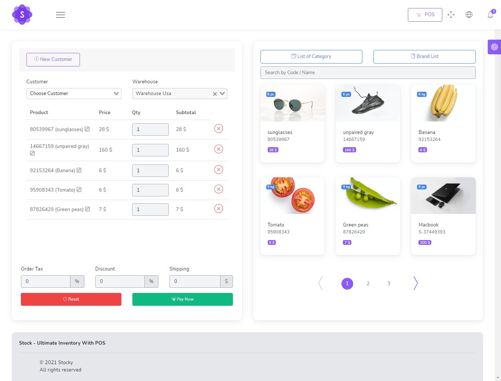Click the New Customer button
This screenshot has width=501, height=381.
coord(53,59)
